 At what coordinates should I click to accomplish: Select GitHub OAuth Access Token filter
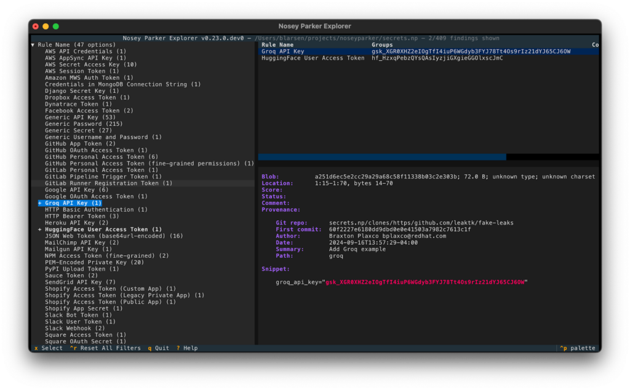pyautogui.click(x=96, y=150)
